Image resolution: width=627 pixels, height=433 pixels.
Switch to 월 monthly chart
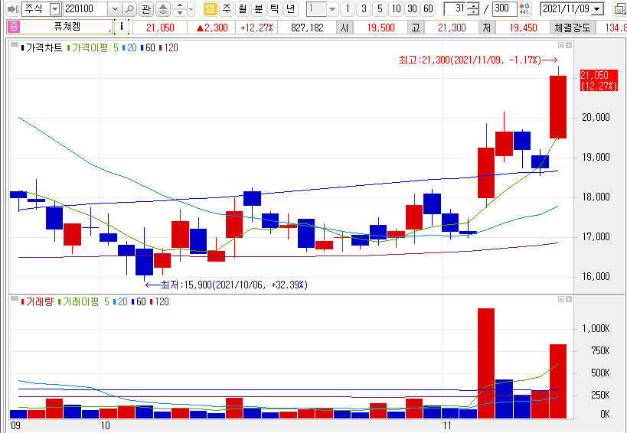pos(243,8)
